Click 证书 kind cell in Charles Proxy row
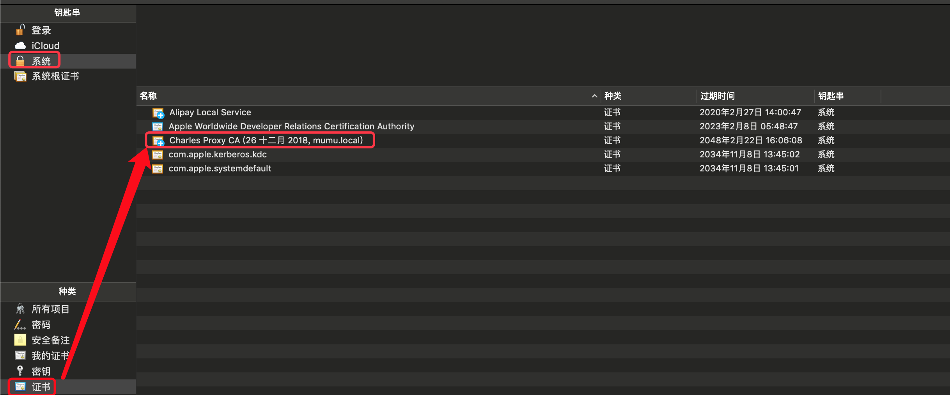Viewport: 950px width, 395px height. [x=612, y=141]
